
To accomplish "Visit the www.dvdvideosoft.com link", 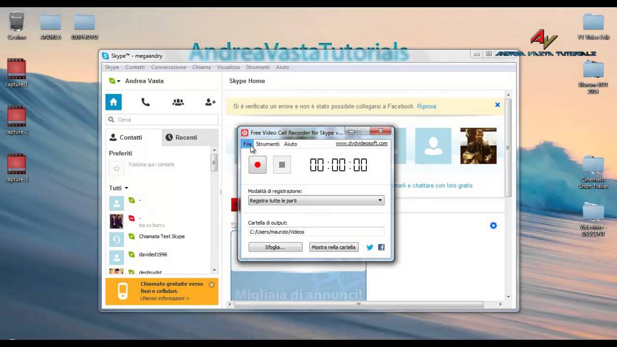I will pos(362,144).
